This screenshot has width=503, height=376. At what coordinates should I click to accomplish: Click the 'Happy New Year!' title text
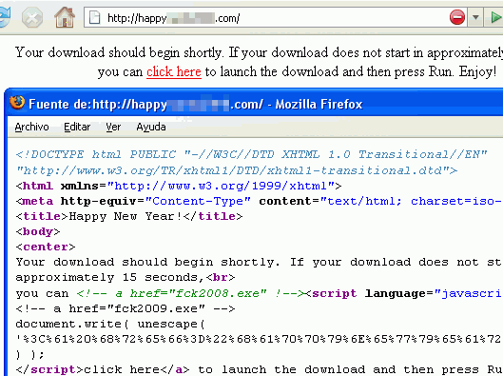click(126, 216)
